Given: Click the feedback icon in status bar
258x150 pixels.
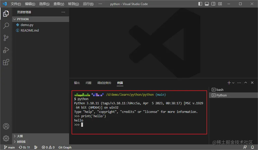Looking at the screenshot, I should [x=245, y=147].
